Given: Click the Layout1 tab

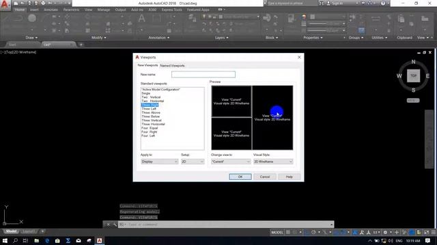Looking at the screenshot, I should click(29, 231).
